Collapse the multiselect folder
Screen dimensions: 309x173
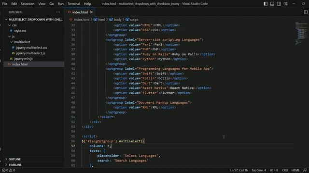point(34,42)
